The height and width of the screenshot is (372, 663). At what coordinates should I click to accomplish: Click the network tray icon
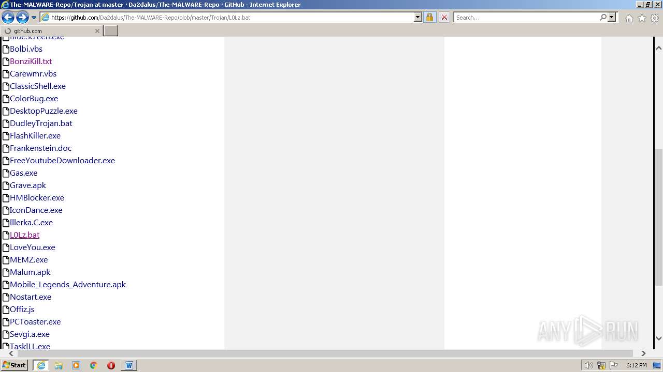(x=601, y=365)
